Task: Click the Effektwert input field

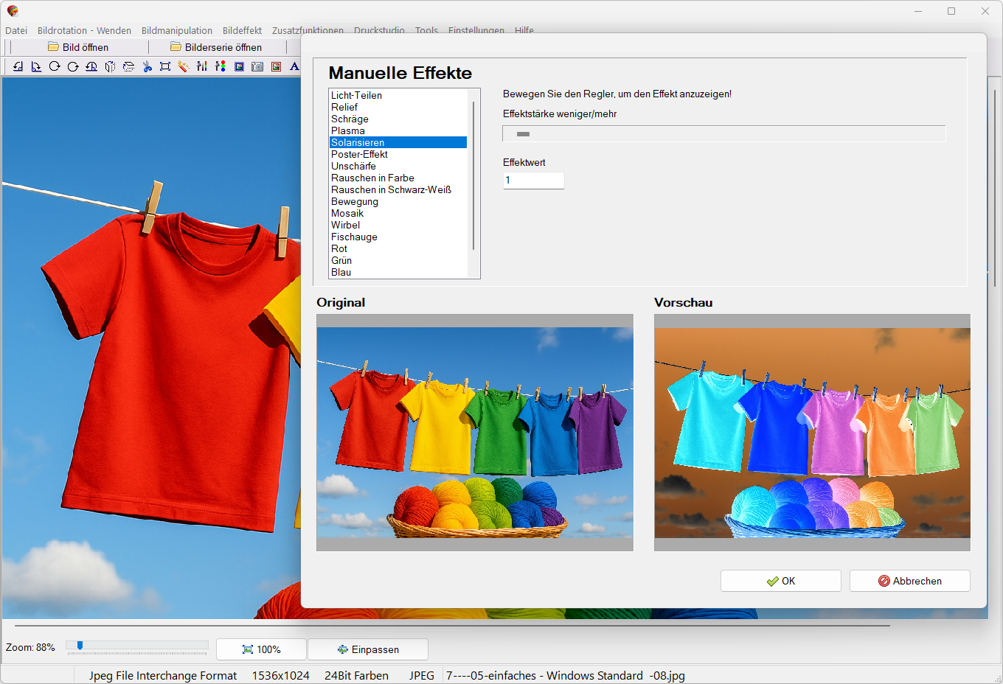Action: [x=533, y=181]
